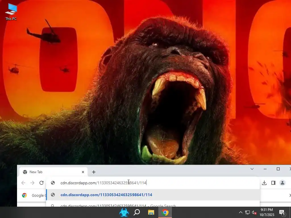Viewport: 291px width, 218px height.
Task: Go forward using Chrome forward arrow
Action: pos(32,183)
